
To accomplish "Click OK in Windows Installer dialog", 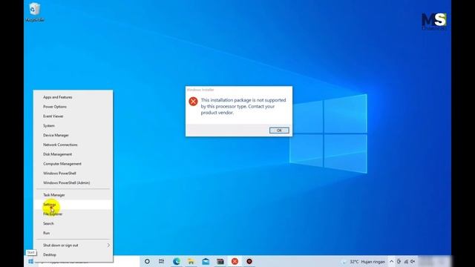I will pos(279,131).
